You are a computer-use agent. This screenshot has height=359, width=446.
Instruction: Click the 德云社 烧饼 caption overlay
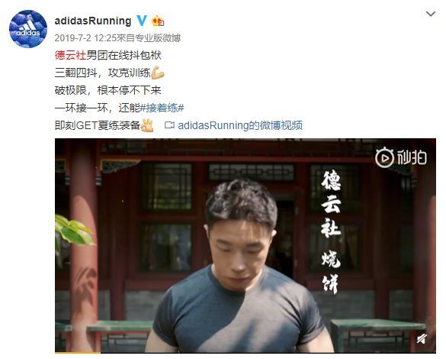[x=332, y=231]
